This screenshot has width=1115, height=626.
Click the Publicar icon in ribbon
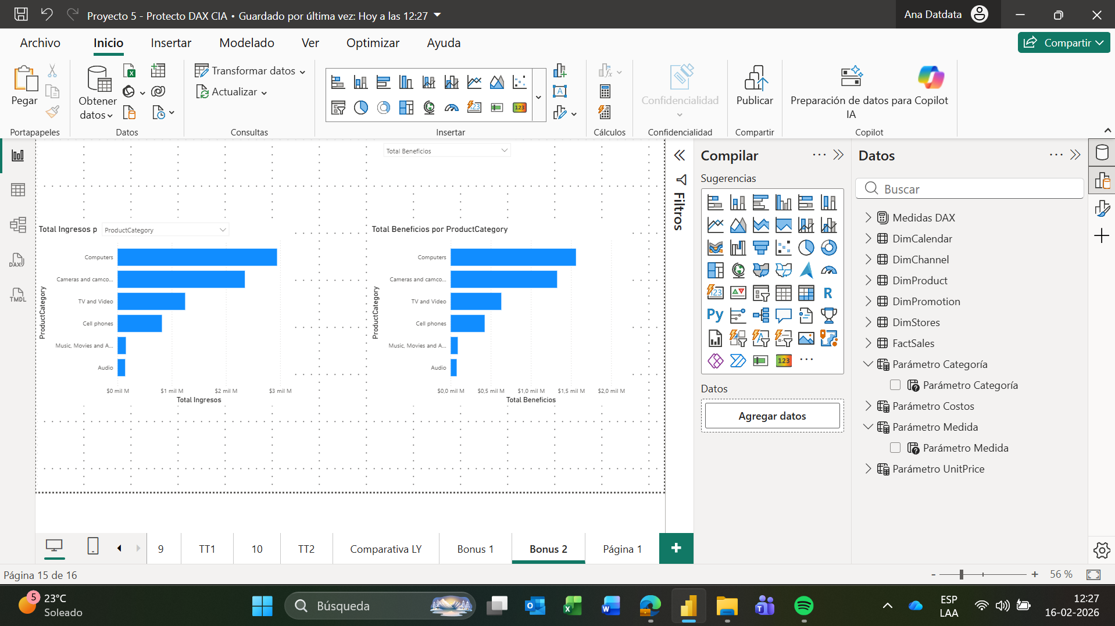(754, 85)
